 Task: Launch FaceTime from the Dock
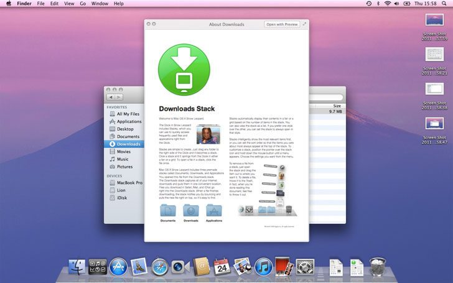180,267
